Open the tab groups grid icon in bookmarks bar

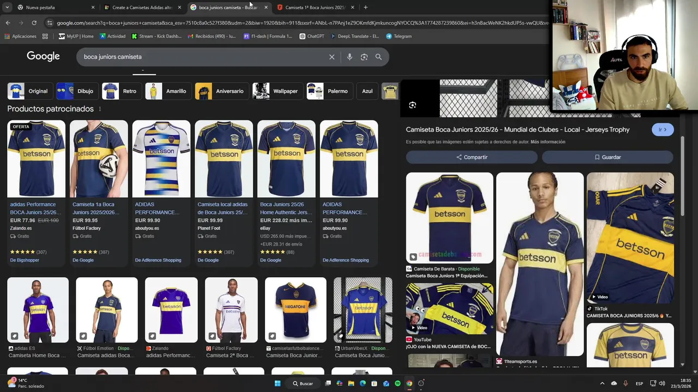tap(45, 36)
